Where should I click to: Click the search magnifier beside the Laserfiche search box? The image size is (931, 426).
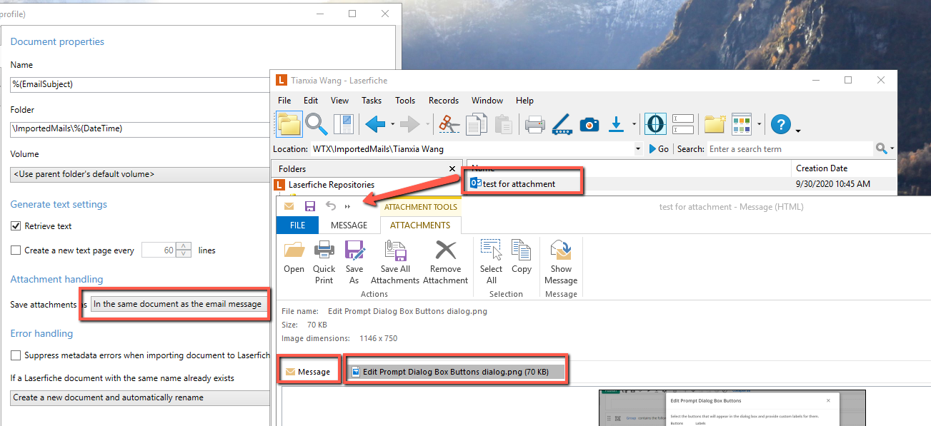pos(882,148)
